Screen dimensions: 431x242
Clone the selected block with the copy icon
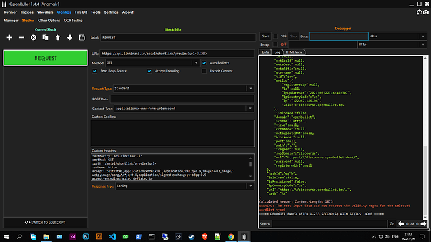[46, 37]
